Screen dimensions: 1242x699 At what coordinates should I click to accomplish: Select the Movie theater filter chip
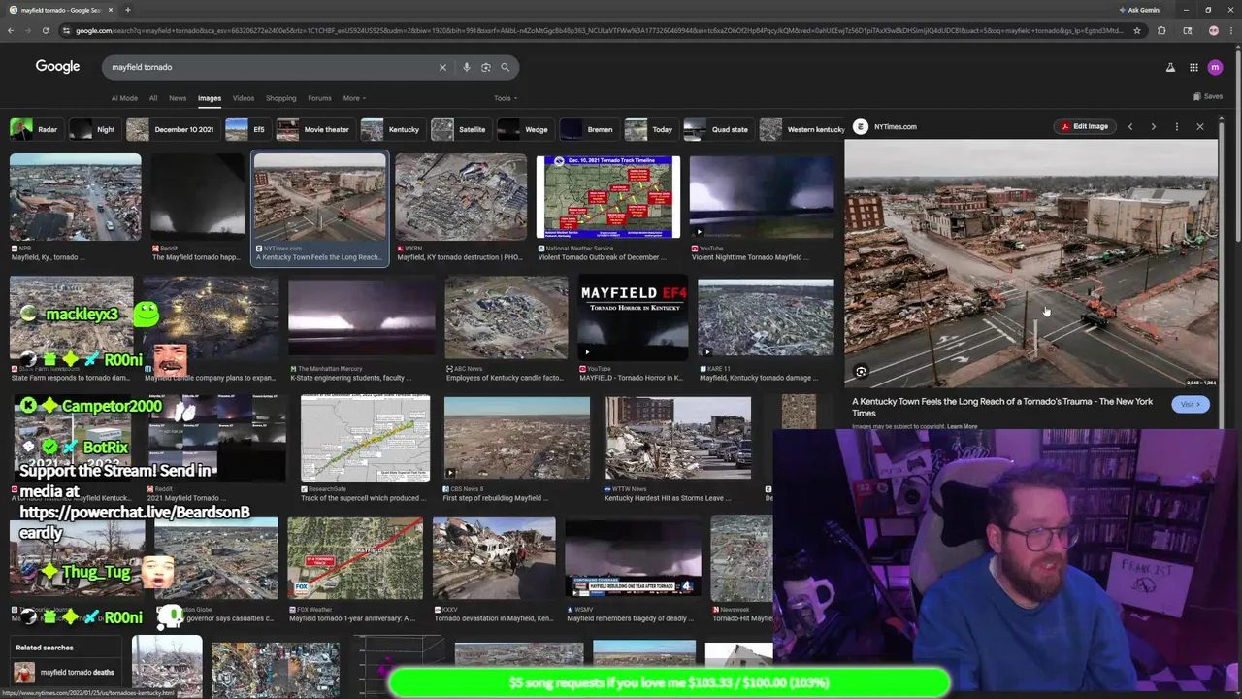(314, 129)
